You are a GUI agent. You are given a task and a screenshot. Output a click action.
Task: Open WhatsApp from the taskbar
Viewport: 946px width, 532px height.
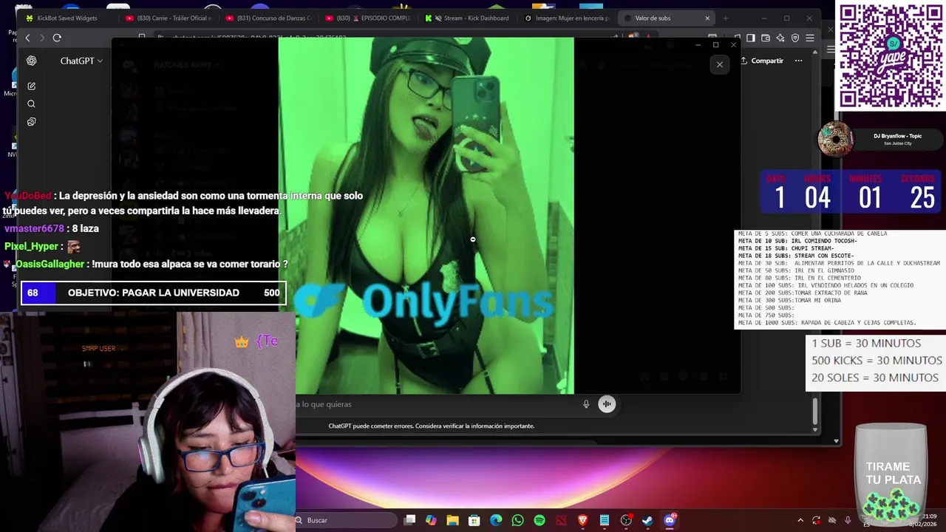(517, 520)
